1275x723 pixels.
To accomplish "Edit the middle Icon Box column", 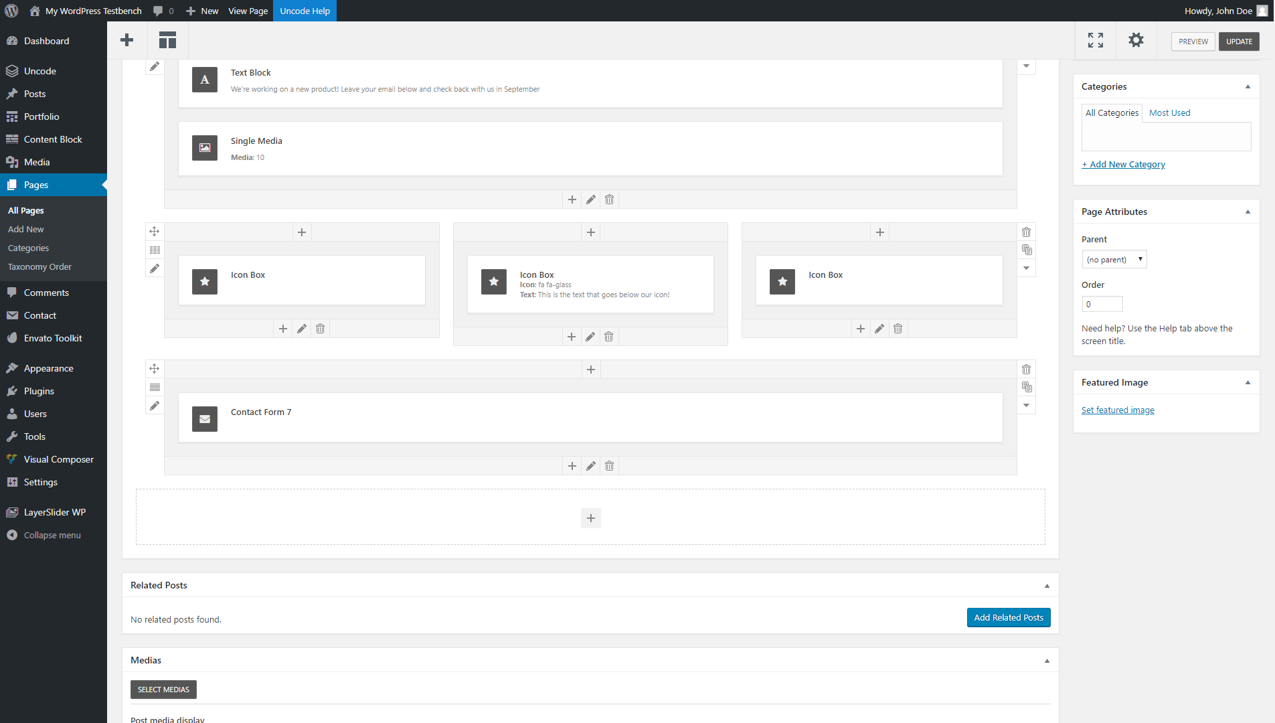I will (x=590, y=337).
